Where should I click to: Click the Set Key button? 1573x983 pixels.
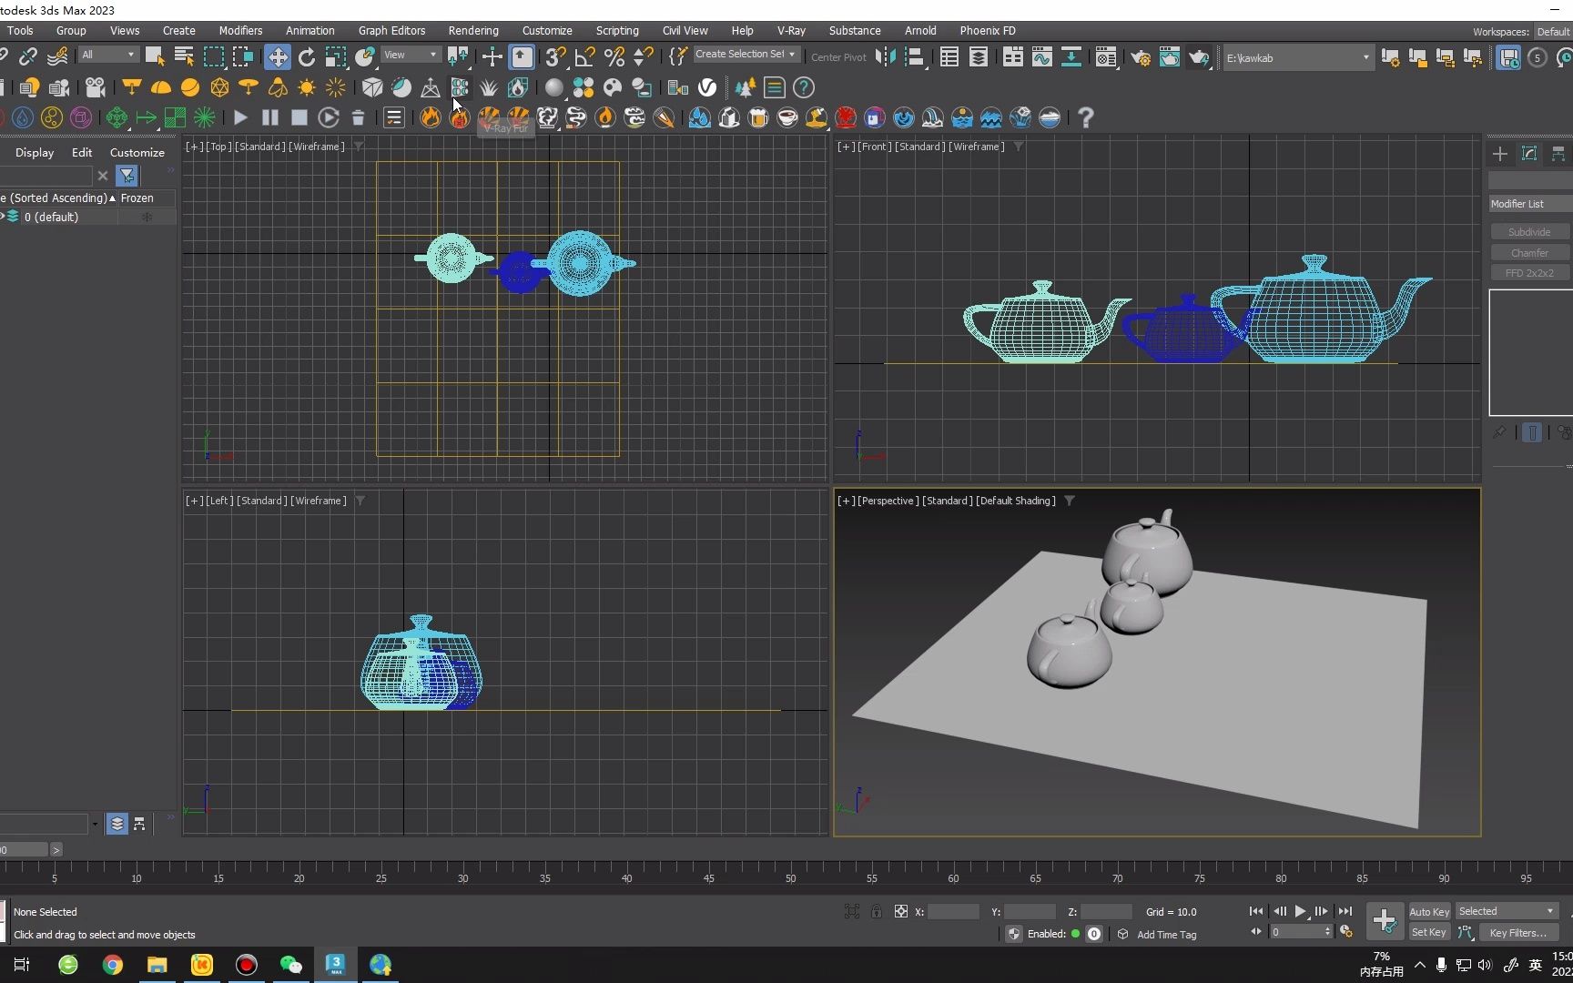pos(1428,933)
